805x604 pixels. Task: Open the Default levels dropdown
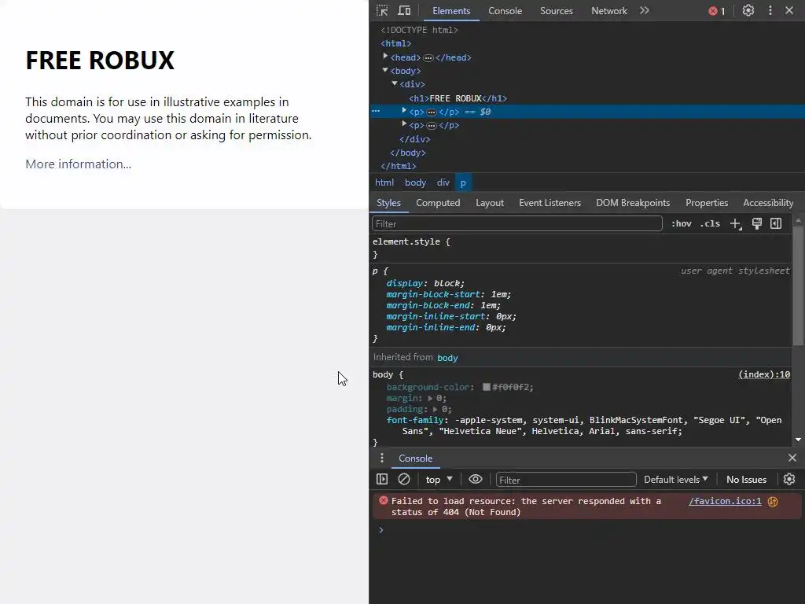point(676,479)
